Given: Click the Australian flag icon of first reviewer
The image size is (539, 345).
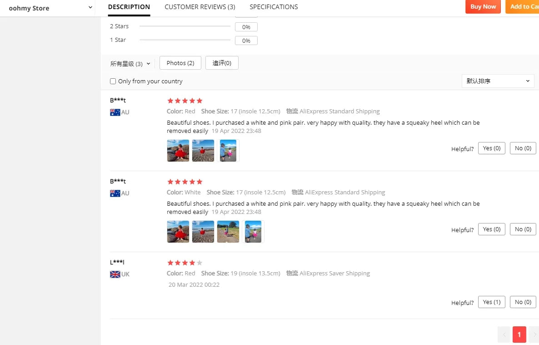Looking at the screenshot, I should pyautogui.click(x=115, y=112).
